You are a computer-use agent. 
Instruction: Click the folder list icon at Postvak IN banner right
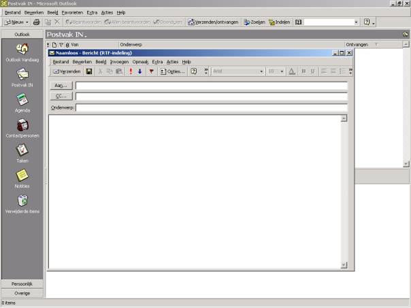pyautogui.click(x=406, y=35)
